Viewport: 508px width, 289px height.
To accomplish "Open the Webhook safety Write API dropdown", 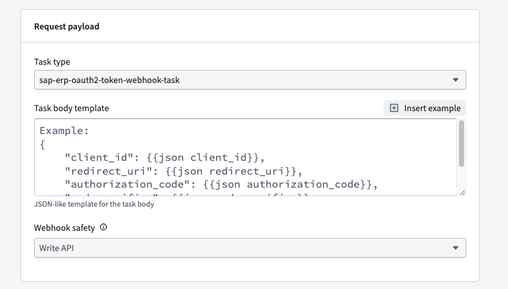I will [250, 248].
